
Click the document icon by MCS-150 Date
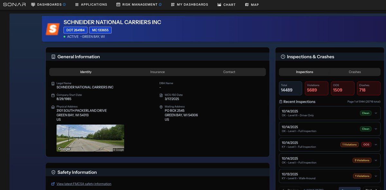pos(161,95)
